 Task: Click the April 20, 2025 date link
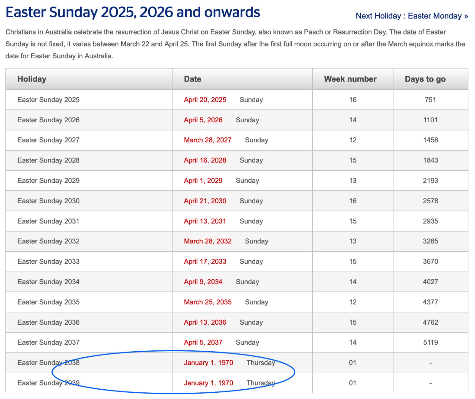[205, 100]
